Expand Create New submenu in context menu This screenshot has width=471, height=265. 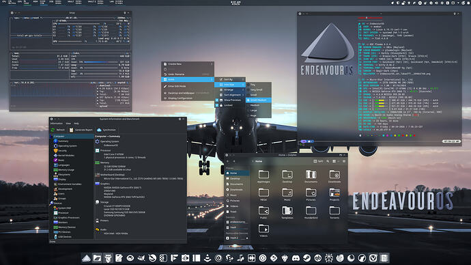point(188,64)
